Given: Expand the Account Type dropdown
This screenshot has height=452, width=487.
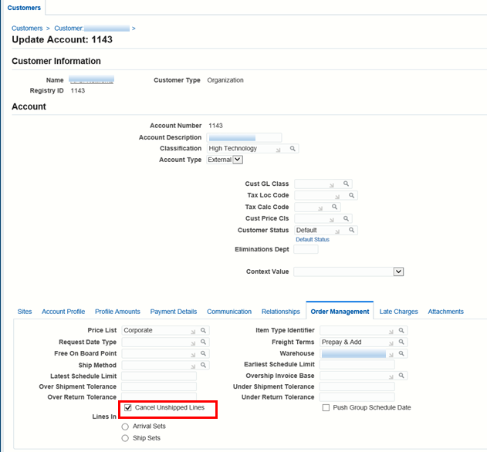Looking at the screenshot, I should (238, 160).
